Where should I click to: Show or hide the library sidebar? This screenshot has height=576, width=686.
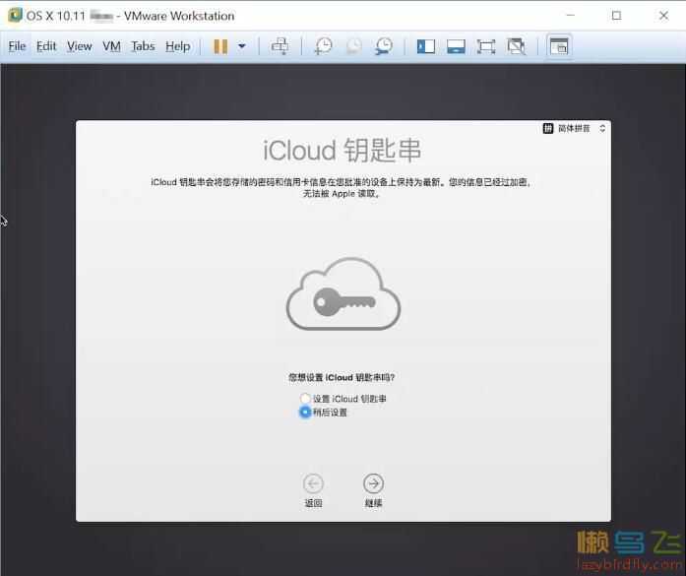tap(426, 46)
